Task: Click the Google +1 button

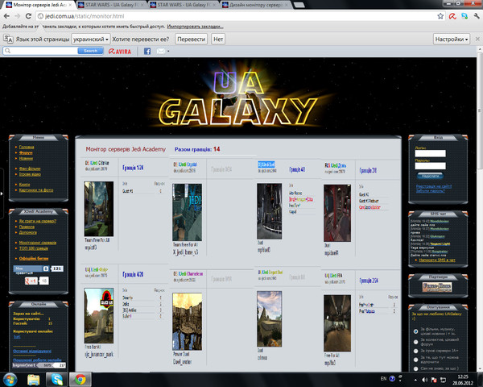Action: pyautogui.click(x=31, y=281)
